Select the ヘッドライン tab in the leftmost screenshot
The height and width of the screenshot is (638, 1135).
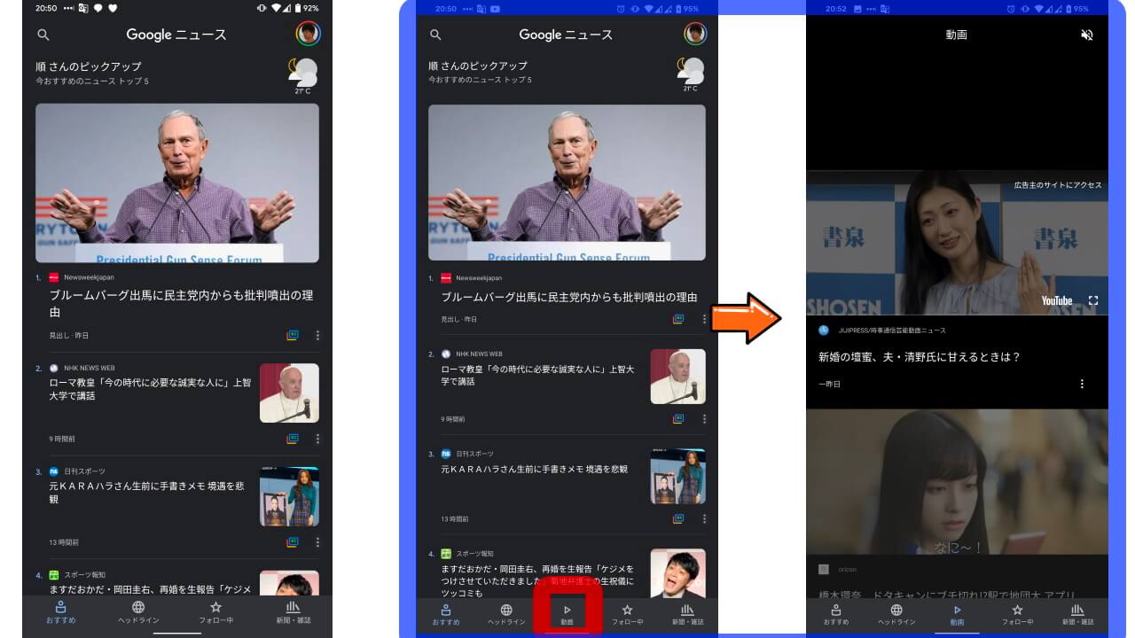(x=138, y=612)
